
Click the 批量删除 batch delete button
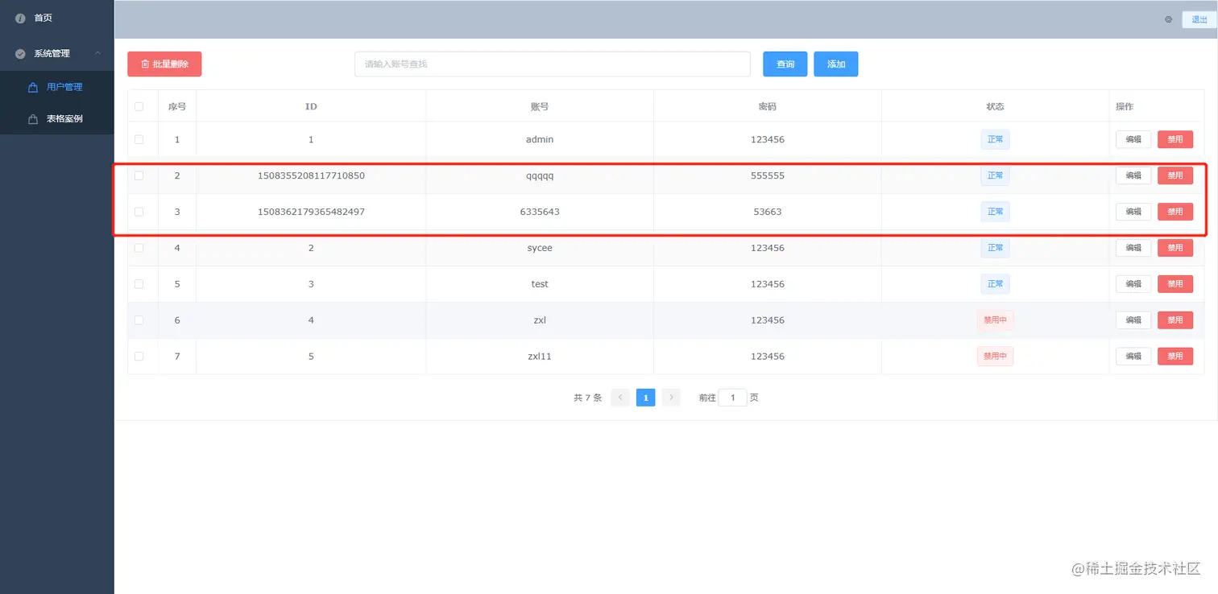(x=164, y=64)
